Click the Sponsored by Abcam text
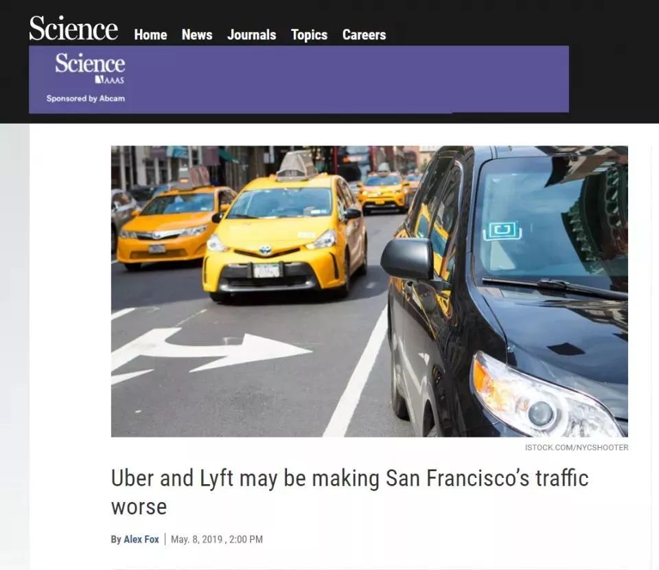659x570 pixels. [86, 98]
